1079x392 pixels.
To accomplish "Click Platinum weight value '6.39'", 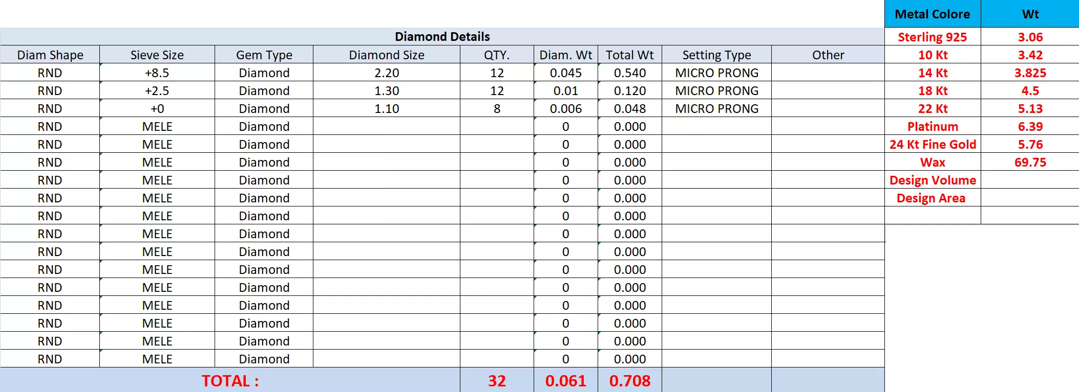I will coord(1030,126).
